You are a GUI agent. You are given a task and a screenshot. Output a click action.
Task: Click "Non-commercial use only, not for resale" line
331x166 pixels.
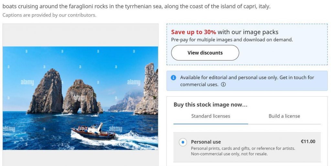pos(229,154)
